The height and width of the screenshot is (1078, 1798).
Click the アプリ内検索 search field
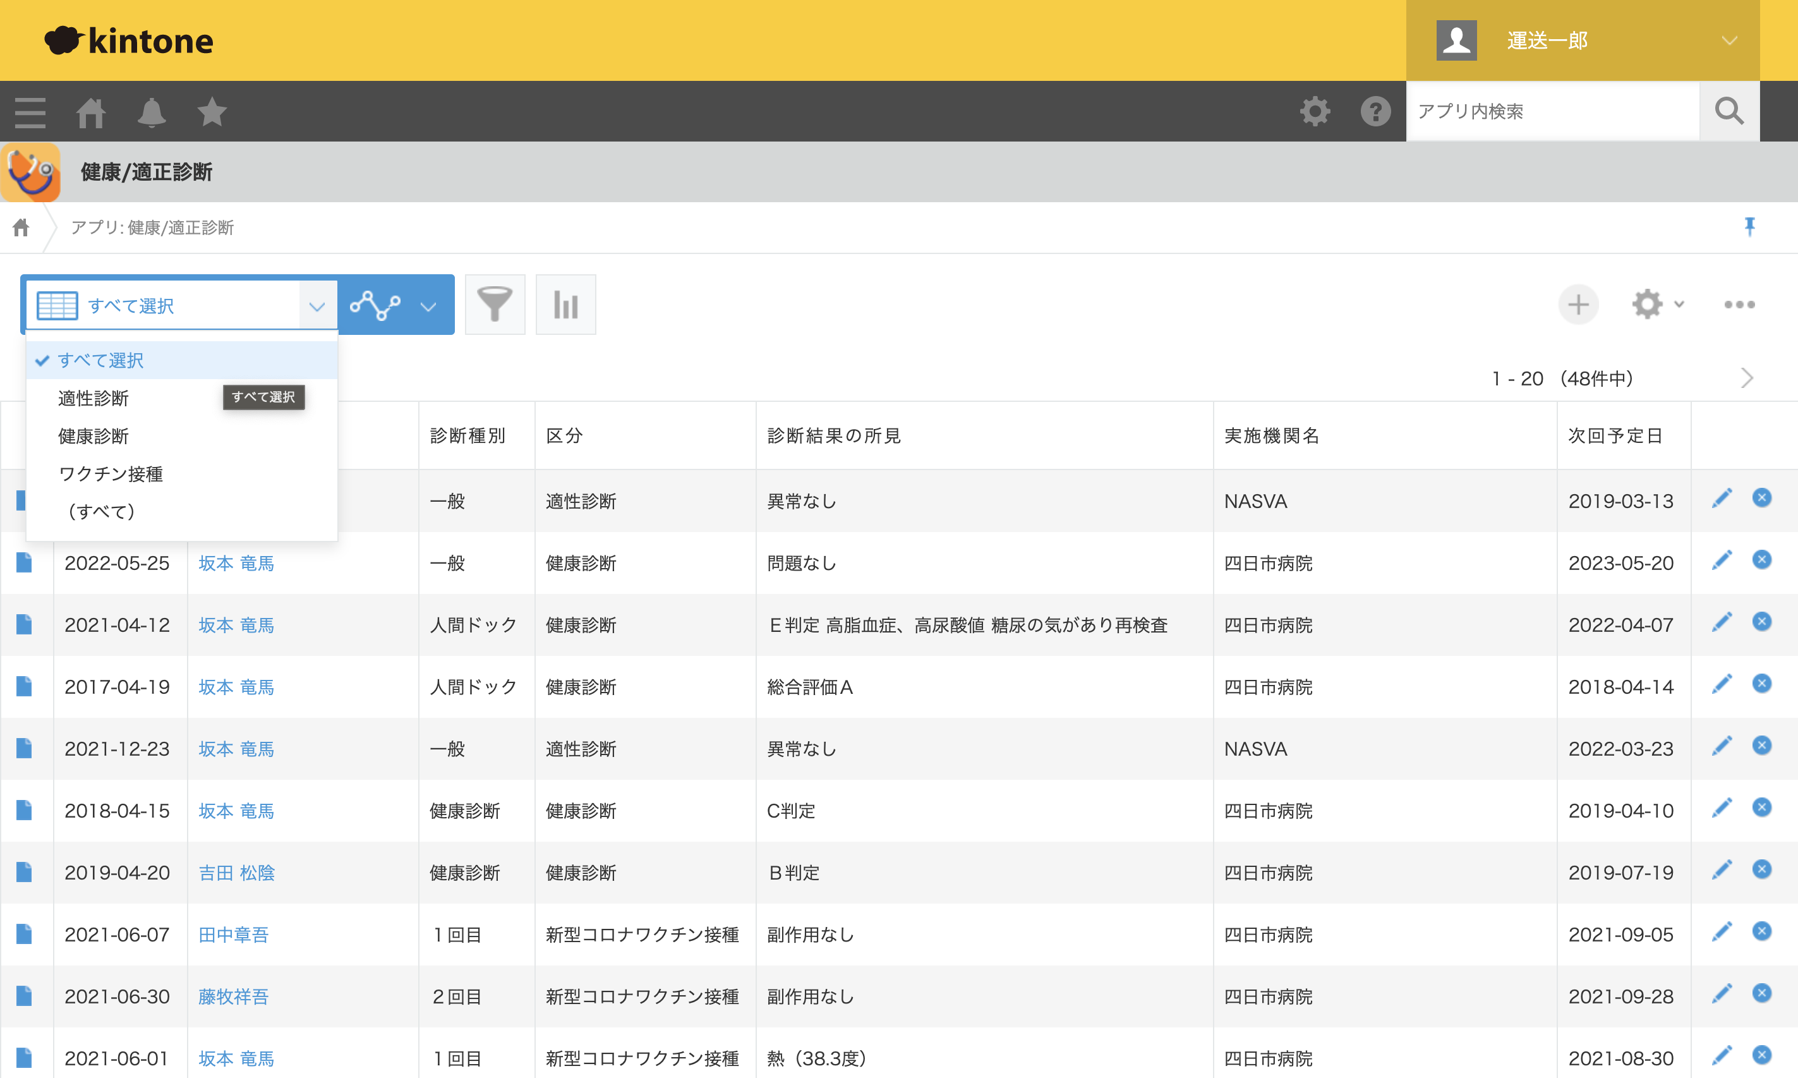coord(1552,111)
